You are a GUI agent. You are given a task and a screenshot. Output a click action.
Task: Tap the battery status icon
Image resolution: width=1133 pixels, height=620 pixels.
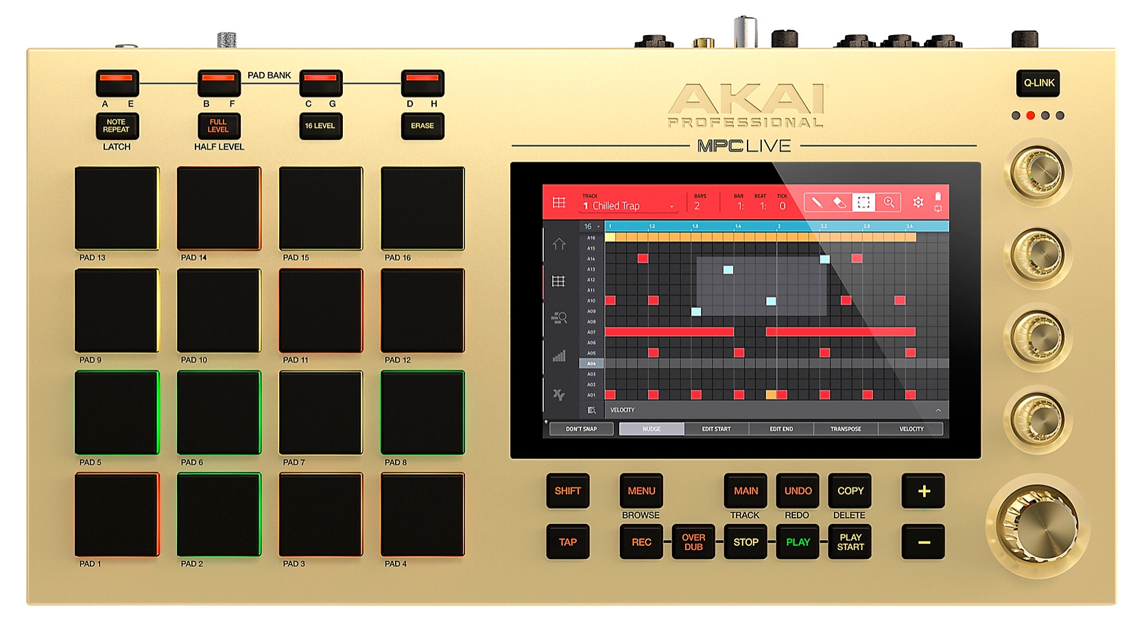pyautogui.click(x=938, y=196)
